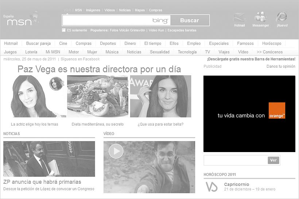This screenshot has width=299, height=199.
Task: Open the Hotmail envelope icon
Action: [x=239, y=17]
